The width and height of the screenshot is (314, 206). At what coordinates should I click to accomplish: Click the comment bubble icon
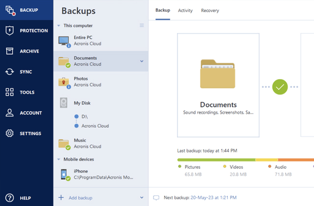click(156, 198)
